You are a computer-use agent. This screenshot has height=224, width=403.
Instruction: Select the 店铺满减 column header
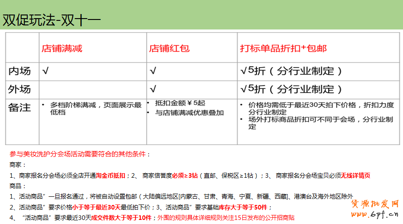[x=62, y=48]
